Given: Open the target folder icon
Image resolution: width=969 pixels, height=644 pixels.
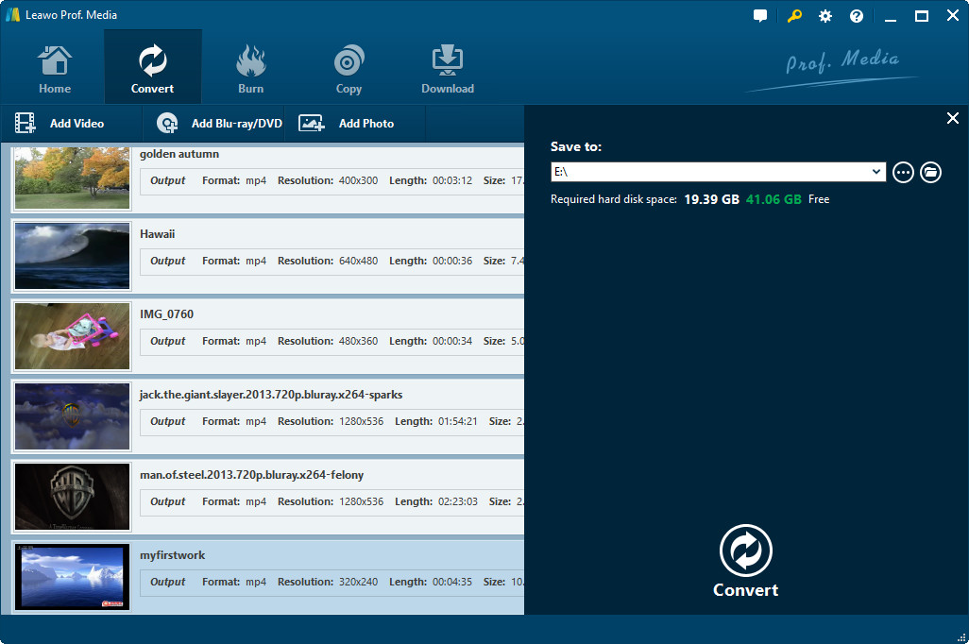Looking at the screenshot, I should point(930,172).
